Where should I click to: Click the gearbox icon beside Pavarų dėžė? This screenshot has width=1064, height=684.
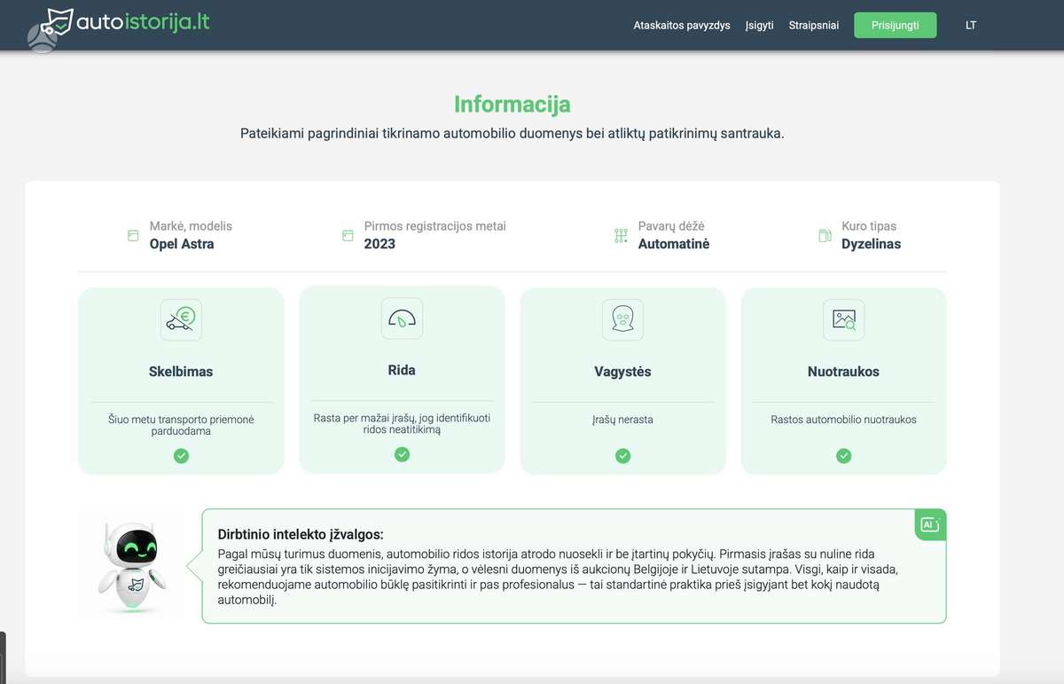[621, 236]
